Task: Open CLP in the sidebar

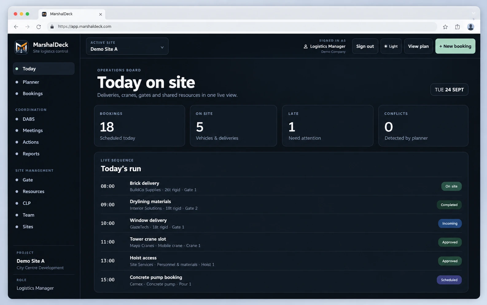Action: pyautogui.click(x=27, y=203)
